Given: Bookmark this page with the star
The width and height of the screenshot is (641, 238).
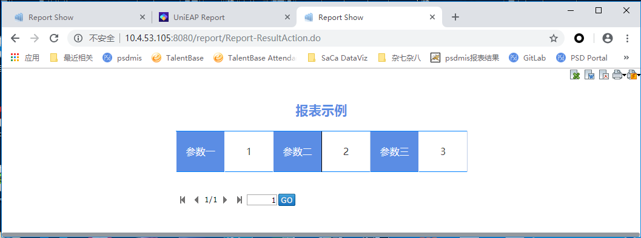Looking at the screenshot, I should (x=554, y=38).
